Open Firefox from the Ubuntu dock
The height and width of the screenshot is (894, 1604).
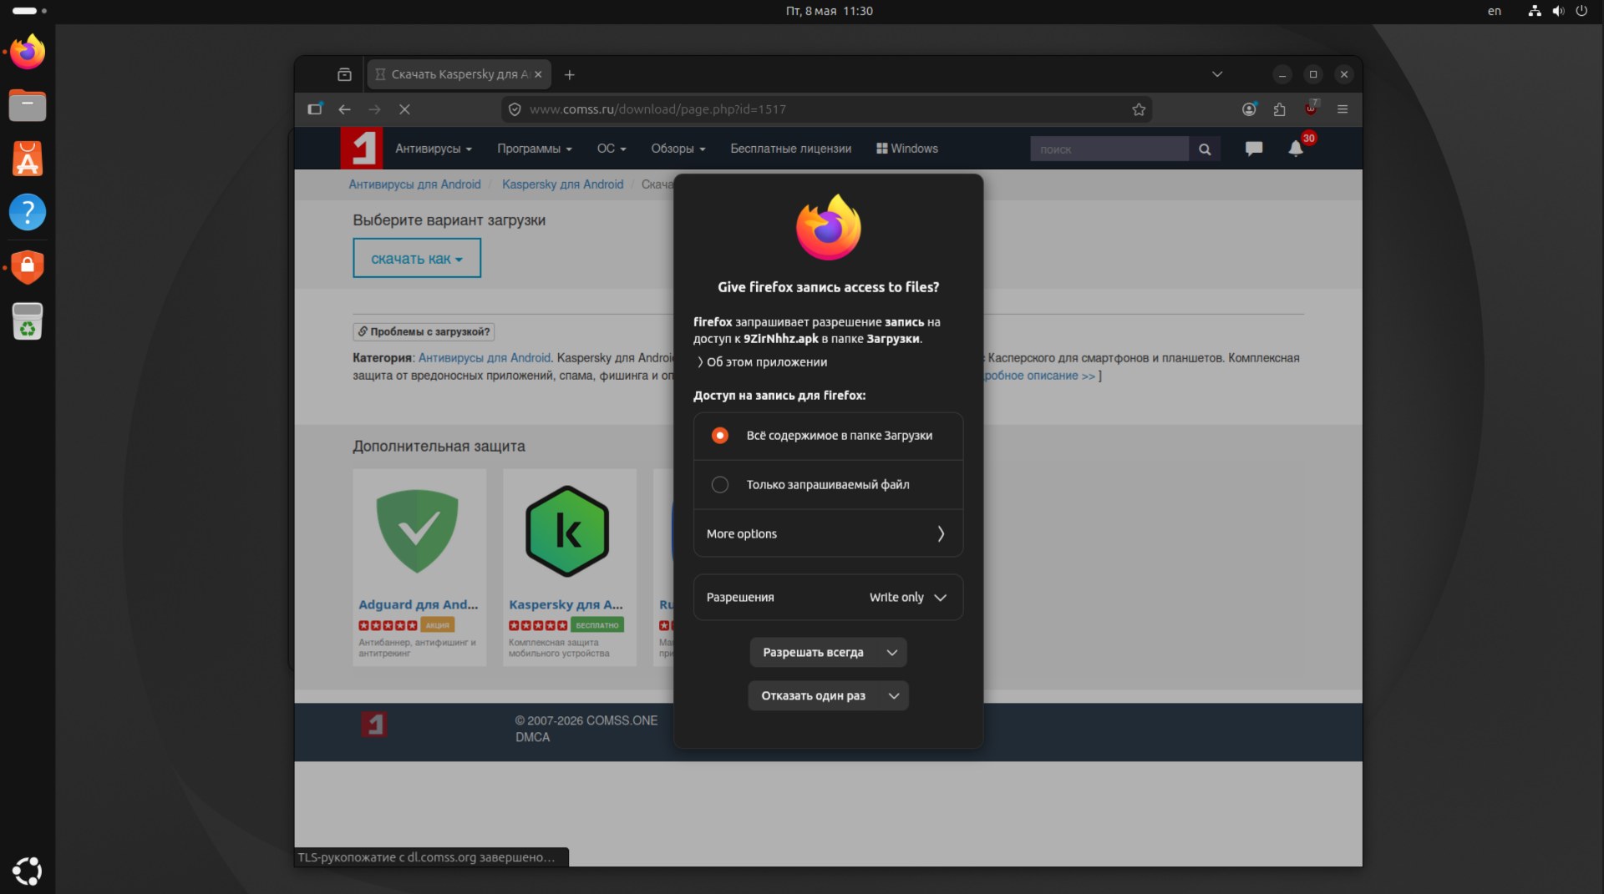click(28, 53)
